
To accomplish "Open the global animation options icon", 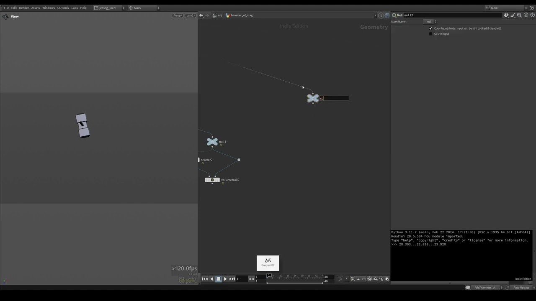I will click(387, 279).
